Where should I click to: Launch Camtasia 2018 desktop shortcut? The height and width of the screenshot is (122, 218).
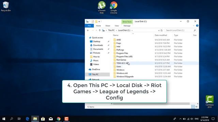pos(209,102)
